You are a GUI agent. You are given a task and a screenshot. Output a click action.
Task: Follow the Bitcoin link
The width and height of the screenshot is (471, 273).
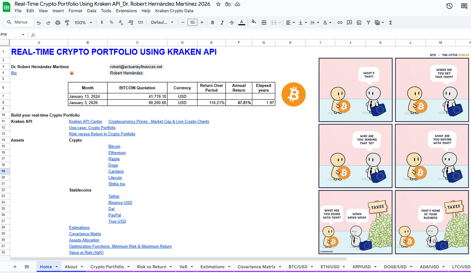[114, 146]
